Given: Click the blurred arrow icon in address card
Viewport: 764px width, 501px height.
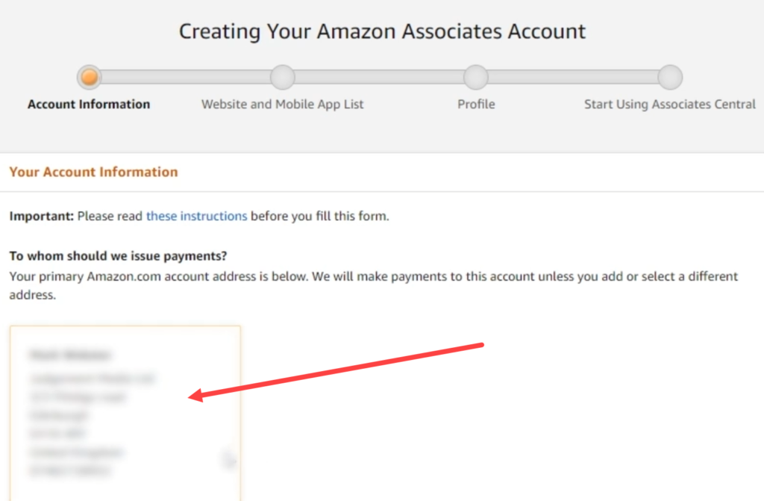Looking at the screenshot, I should (x=229, y=461).
